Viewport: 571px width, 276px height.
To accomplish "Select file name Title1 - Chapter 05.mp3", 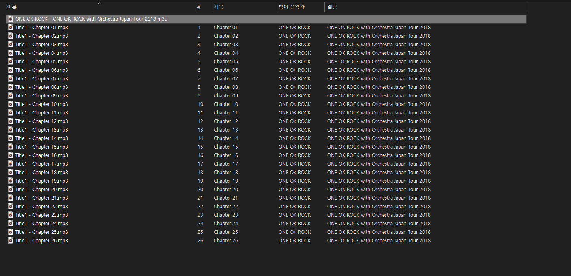I will point(42,62).
